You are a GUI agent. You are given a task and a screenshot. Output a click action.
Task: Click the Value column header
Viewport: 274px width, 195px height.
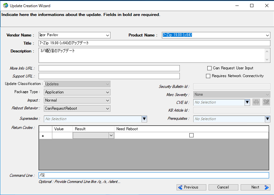[x=62, y=129]
